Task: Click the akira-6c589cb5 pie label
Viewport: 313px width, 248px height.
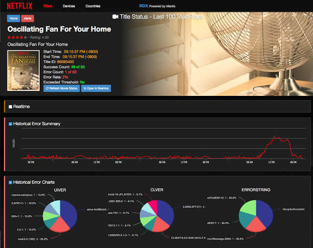Action: point(98,209)
